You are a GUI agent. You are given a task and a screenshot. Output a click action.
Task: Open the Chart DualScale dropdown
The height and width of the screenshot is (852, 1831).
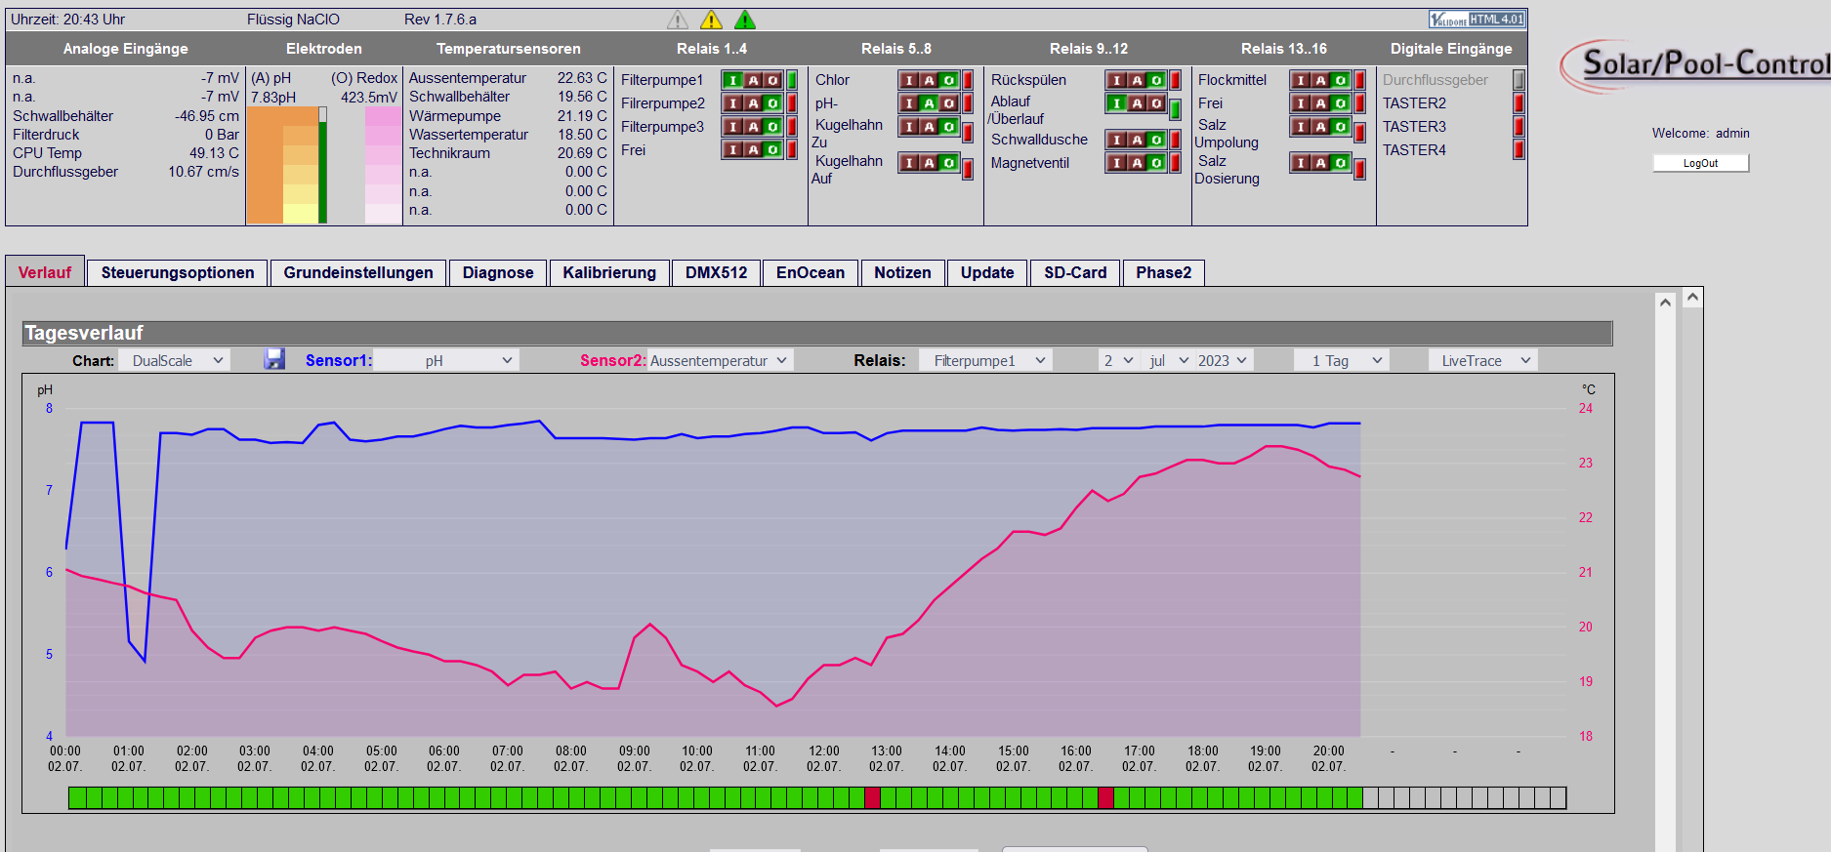(x=175, y=360)
